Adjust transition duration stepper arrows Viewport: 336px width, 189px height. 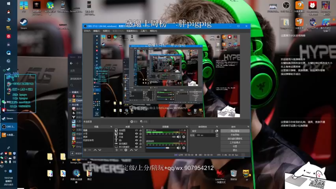(217, 135)
